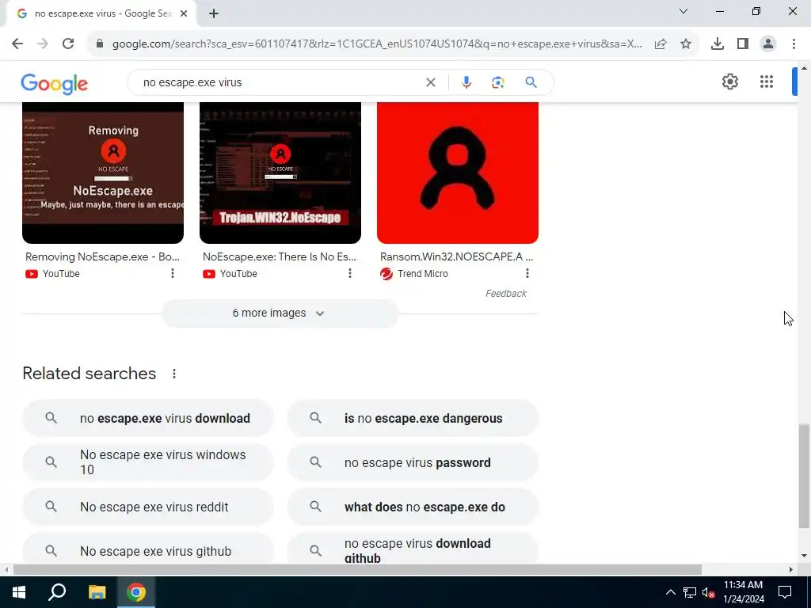Click horizontal scrollbar right arrow
Screen dimensions: 811x608
tap(791, 569)
